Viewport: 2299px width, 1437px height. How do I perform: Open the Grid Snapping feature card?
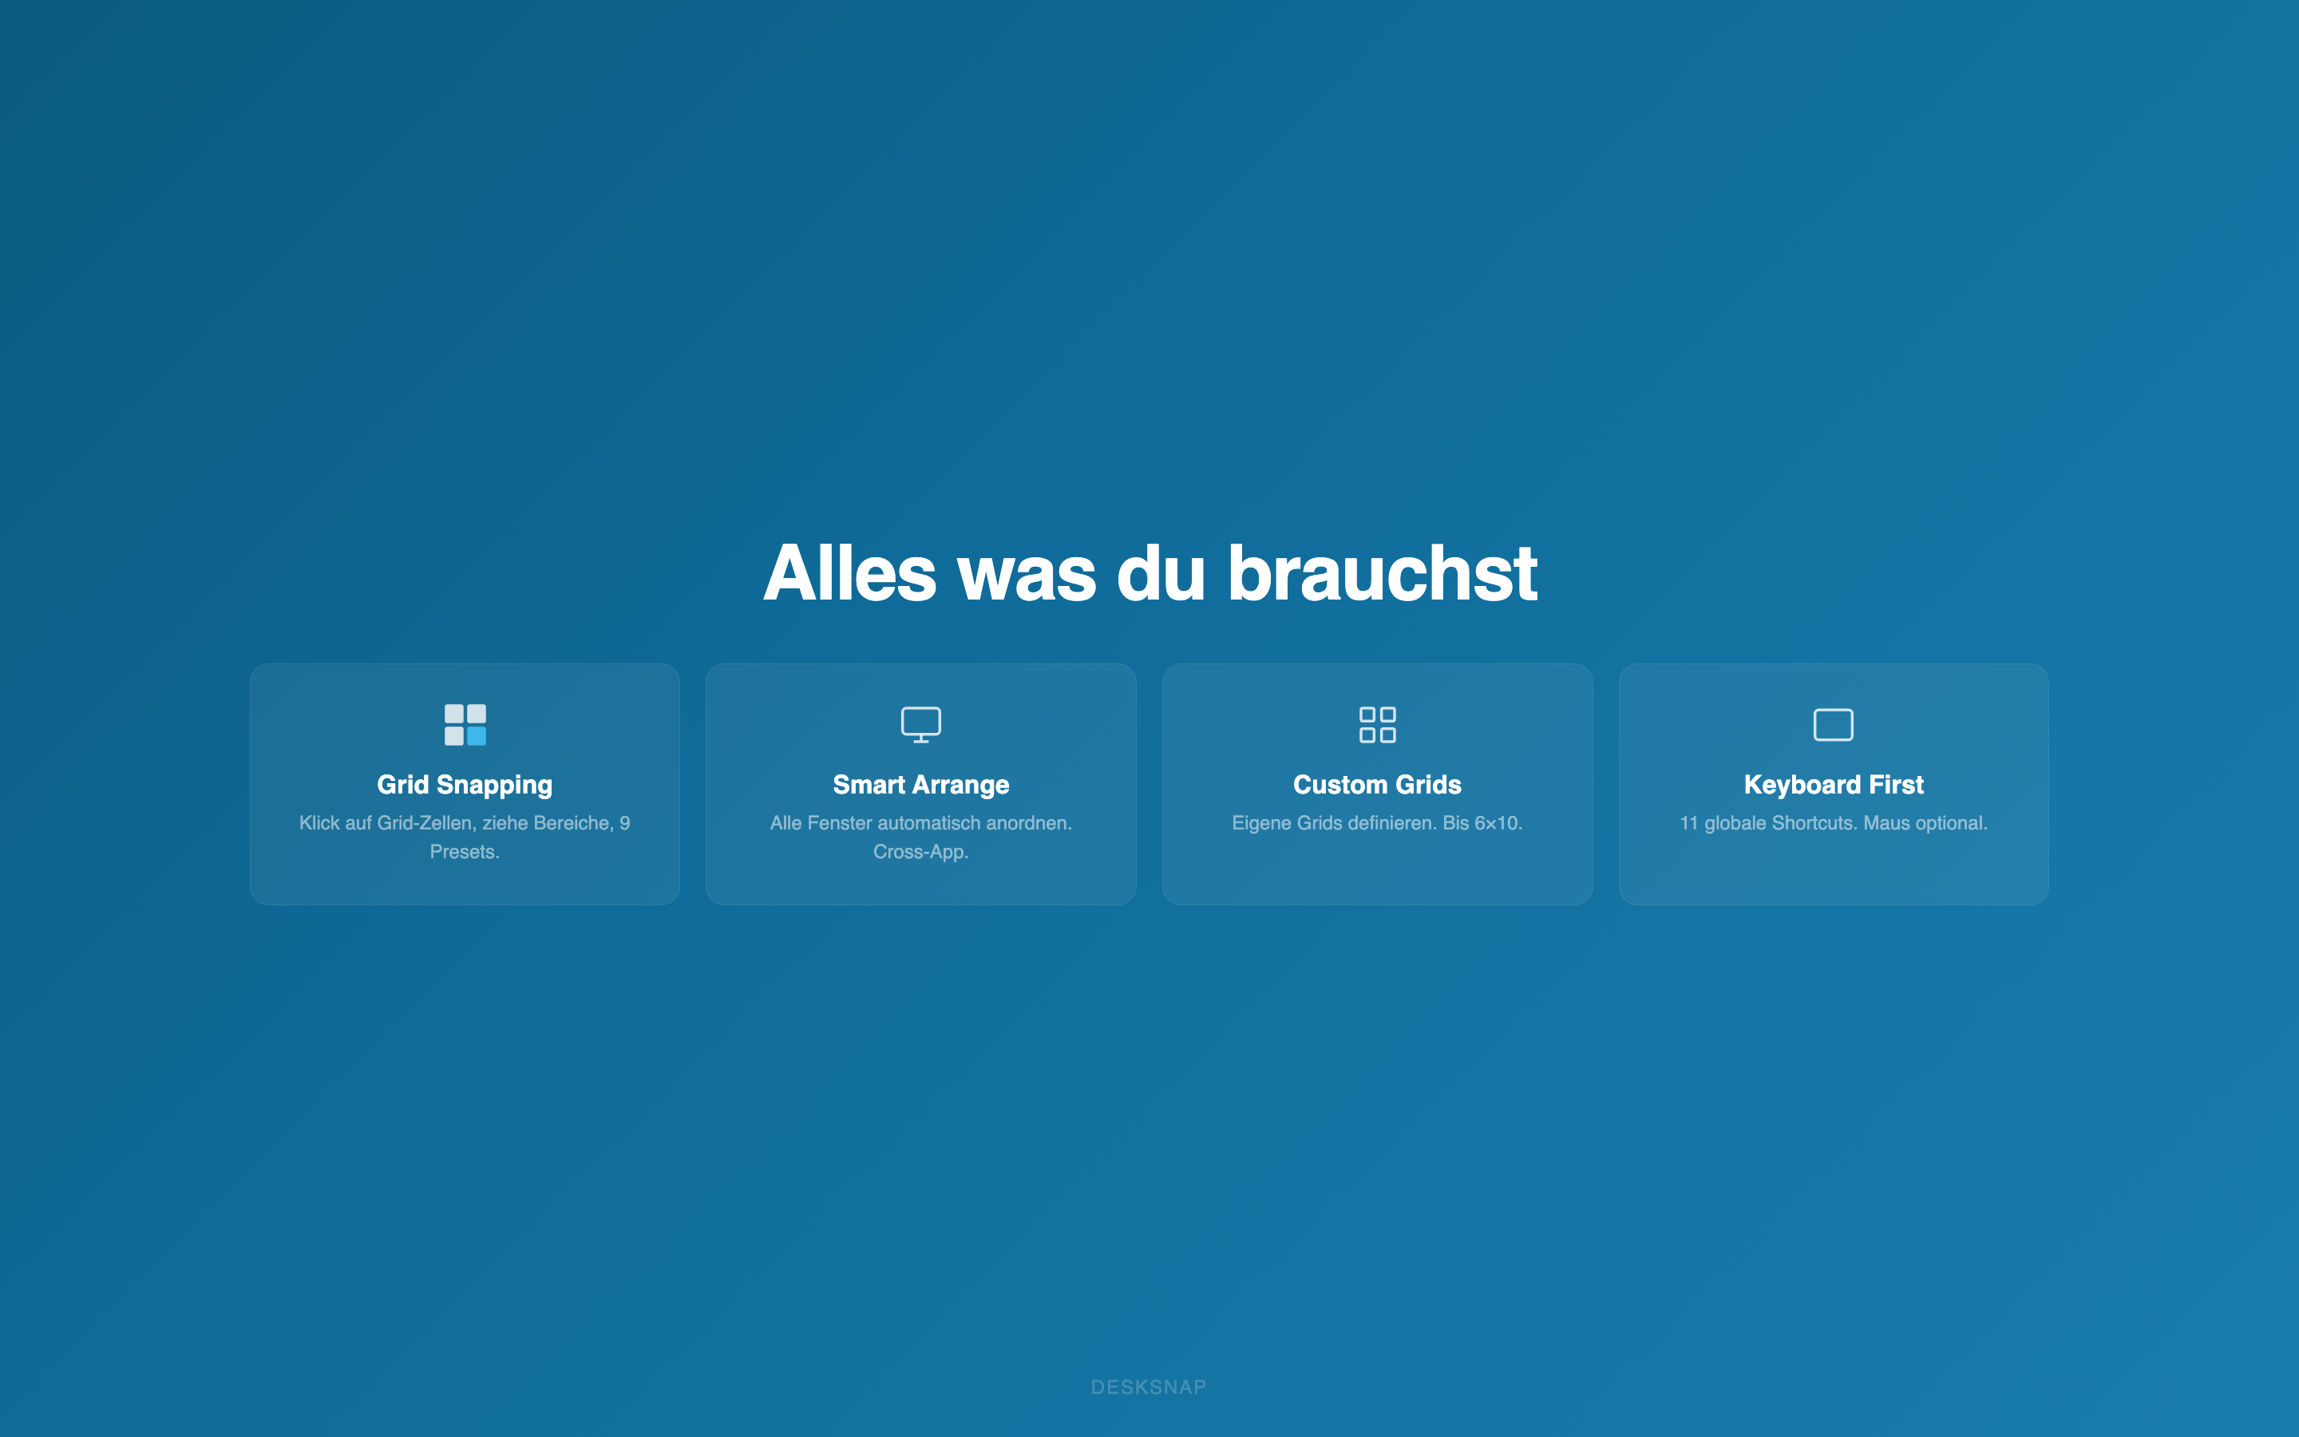point(465,784)
